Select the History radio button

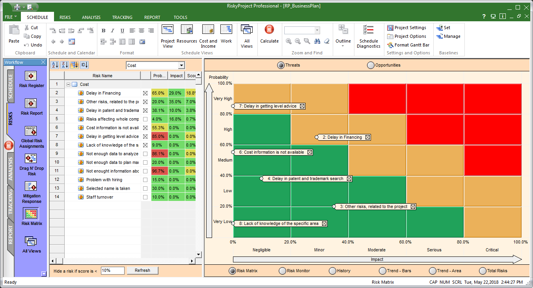332,271
